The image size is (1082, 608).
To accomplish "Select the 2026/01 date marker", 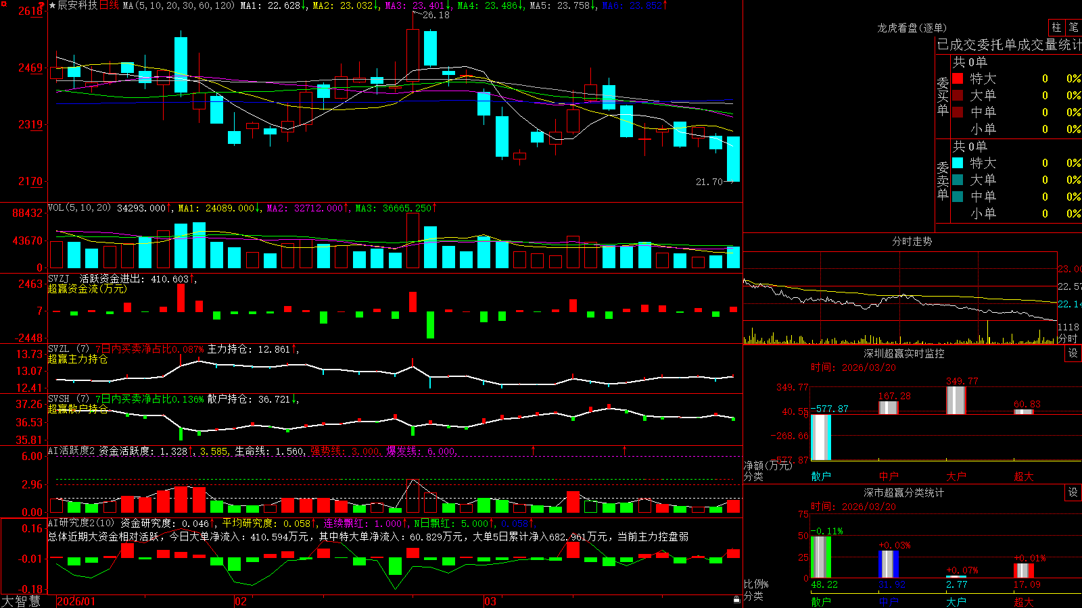I will pyautogui.click(x=76, y=601).
